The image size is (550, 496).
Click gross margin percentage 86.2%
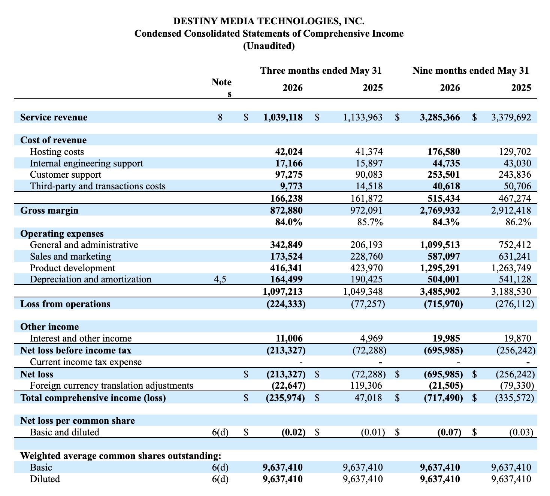point(519,222)
